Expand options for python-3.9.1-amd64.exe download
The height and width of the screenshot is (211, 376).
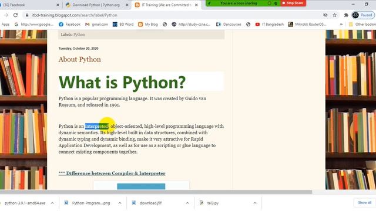pyautogui.click(x=52, y=203)
